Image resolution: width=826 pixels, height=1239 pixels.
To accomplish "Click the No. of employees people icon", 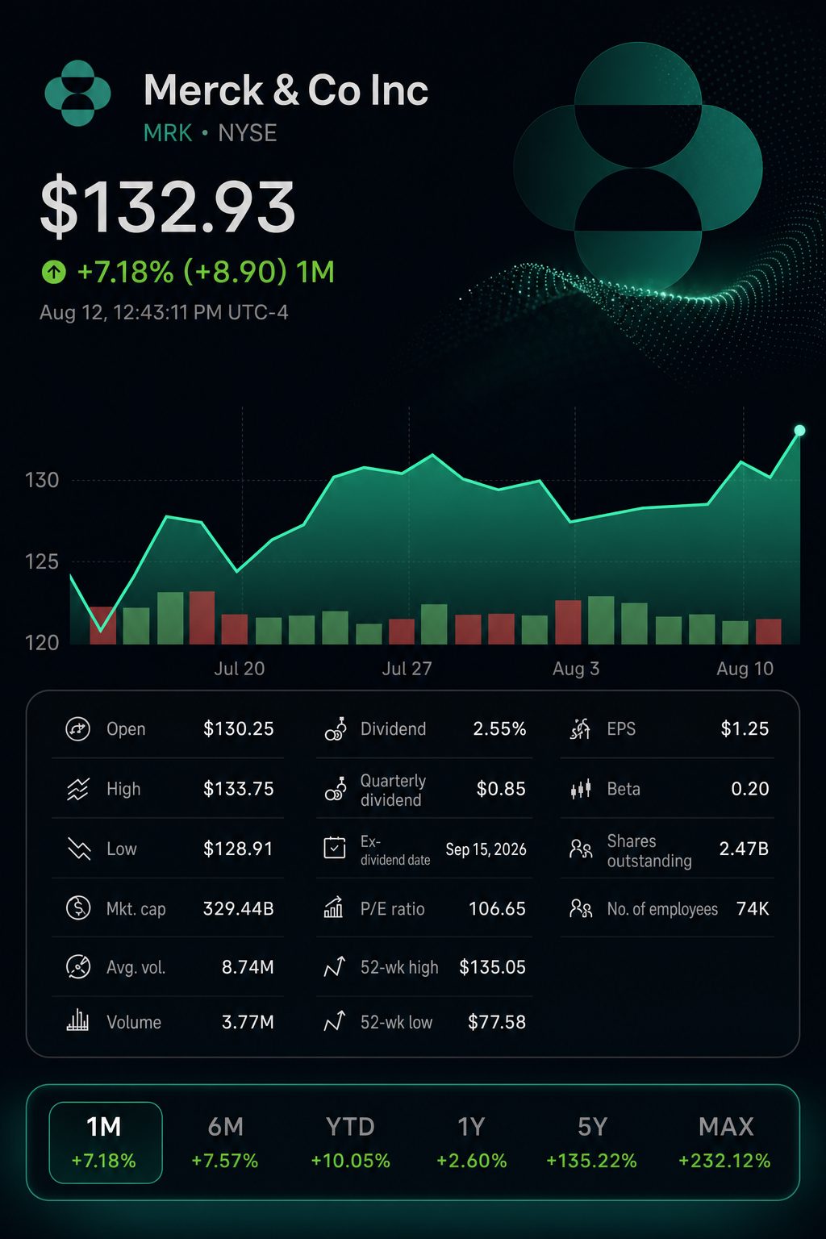I will pyautogui.click(x=581, y=908).
